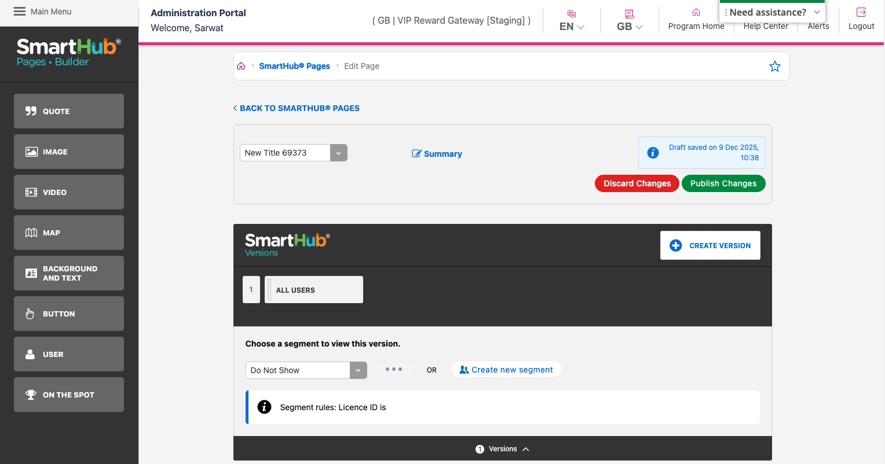Image resolution: width=885 pixels, height=464 pixels.
Task: Collapse the Versions panel
Action: click(526, 448)
